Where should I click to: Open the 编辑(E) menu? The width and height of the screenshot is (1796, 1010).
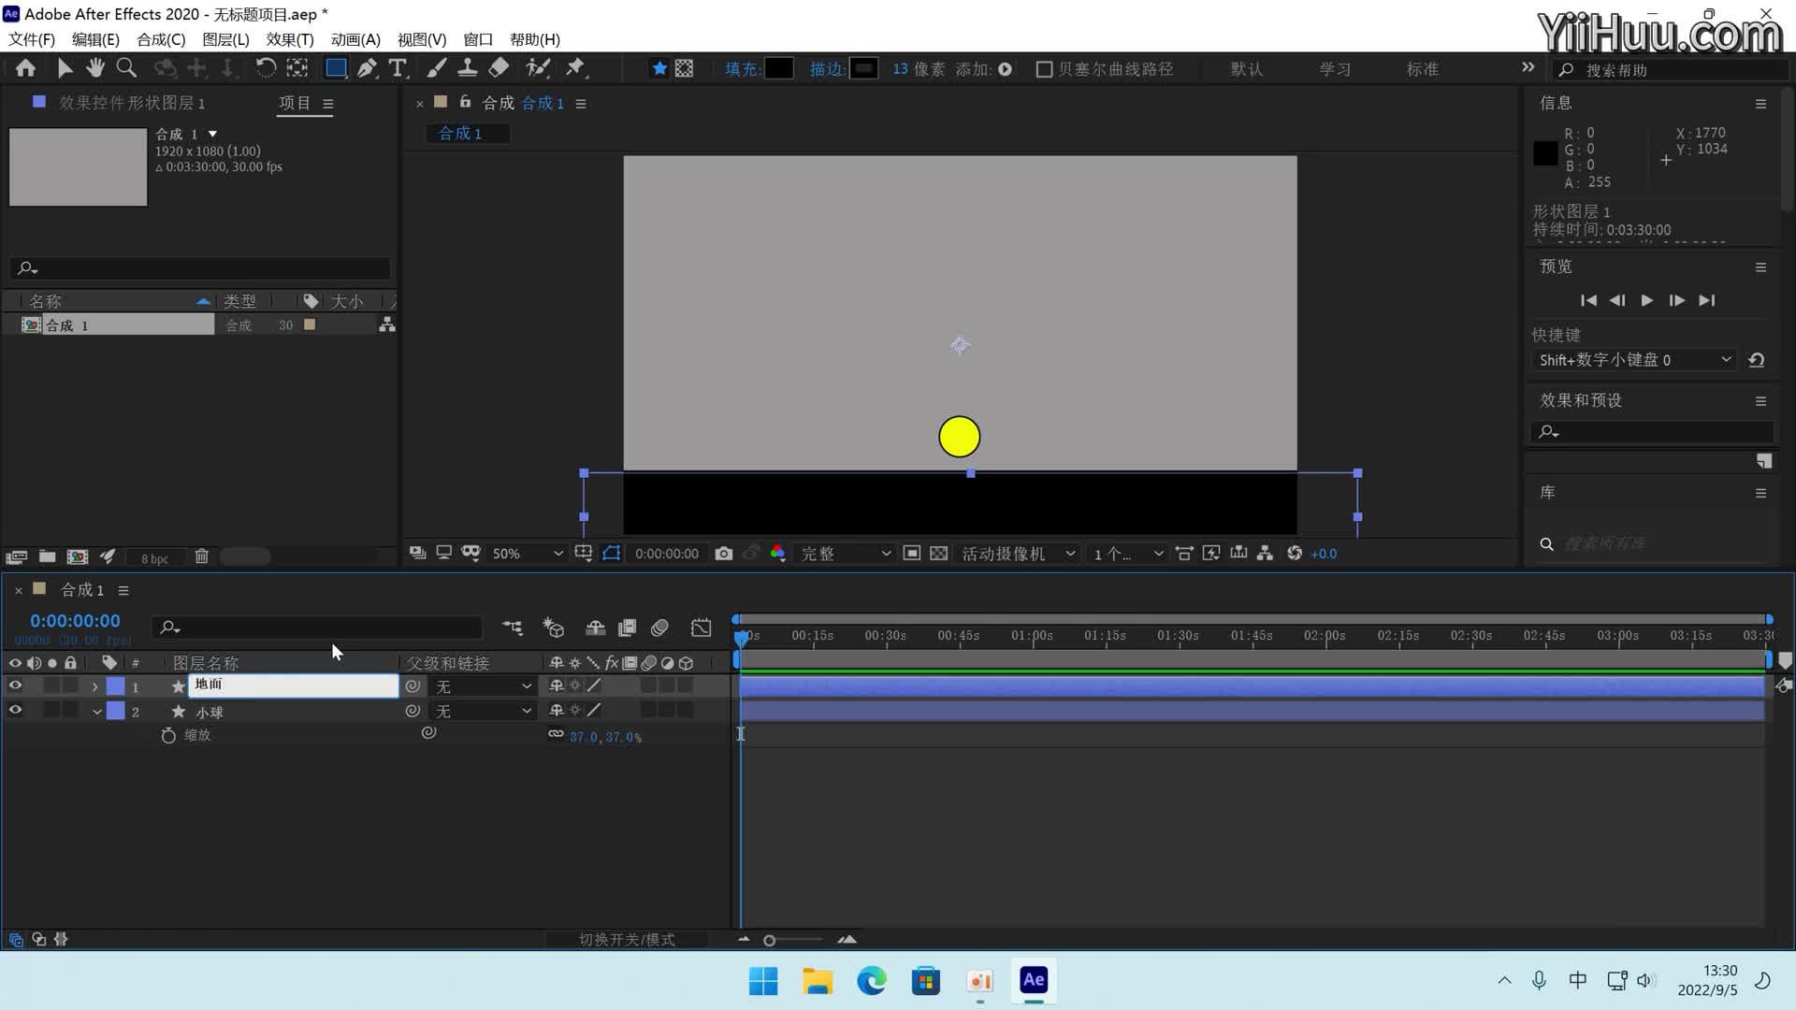pyautogui.click(x=95, y=39)
